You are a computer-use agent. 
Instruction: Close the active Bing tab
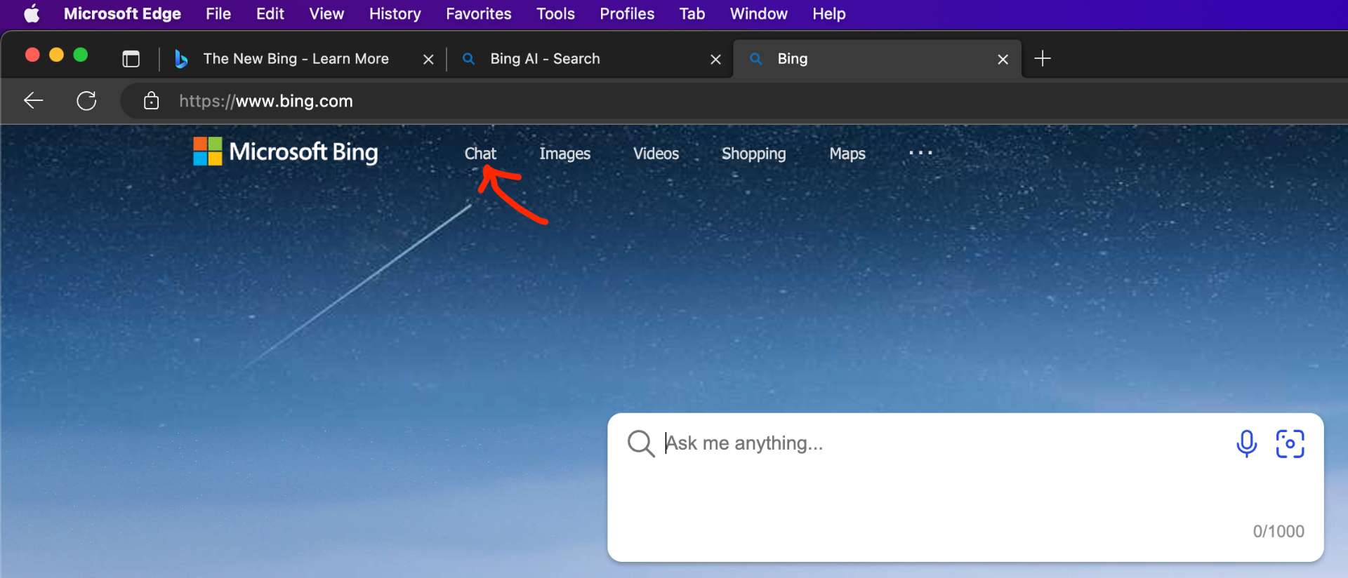[1003, 60]
